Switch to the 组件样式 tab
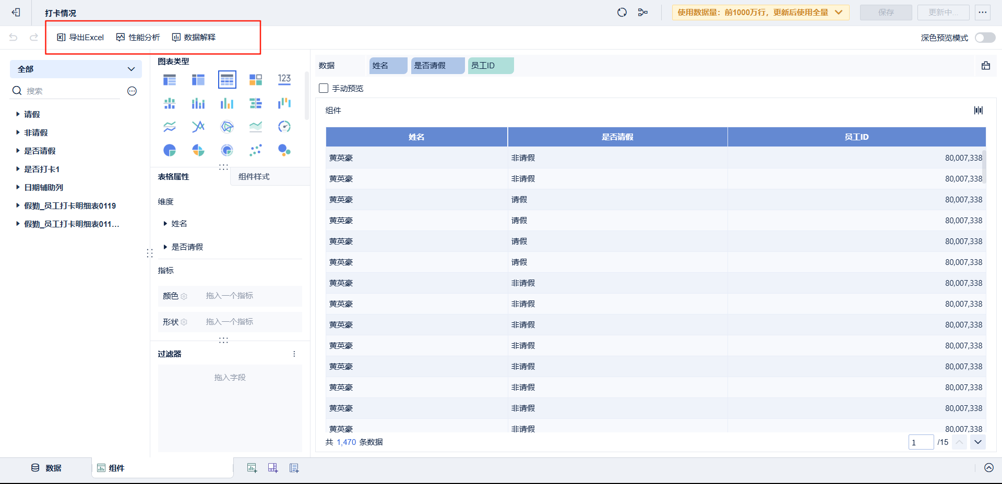 [254, 177]
